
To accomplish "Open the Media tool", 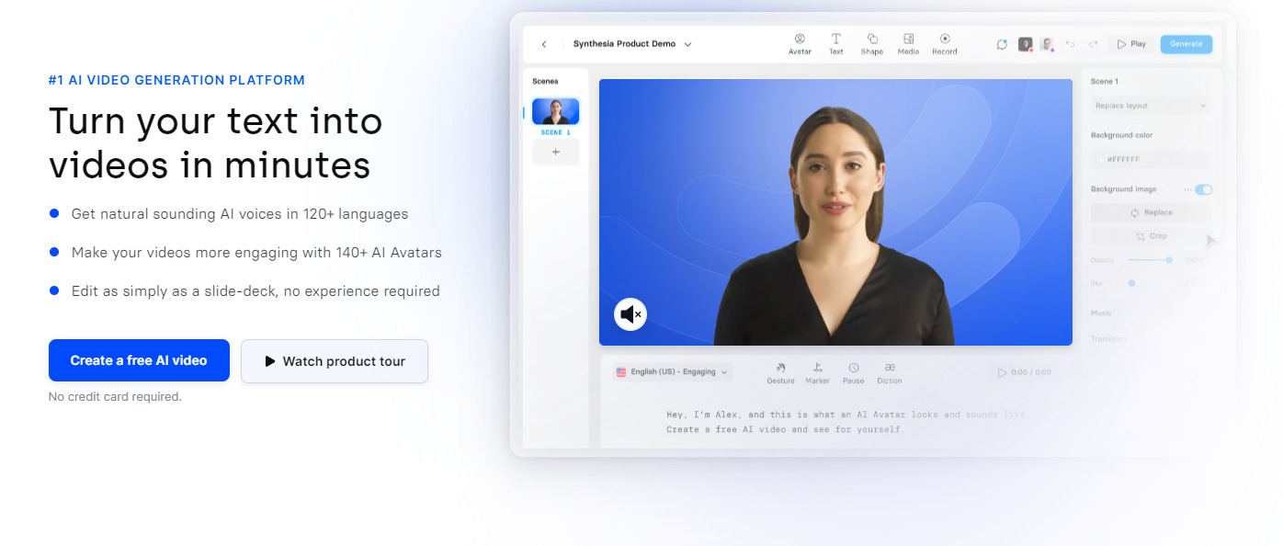I will tap(908, 44).
